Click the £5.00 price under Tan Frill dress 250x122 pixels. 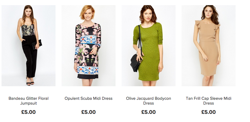pyautogui.click(x=208, y=112)
